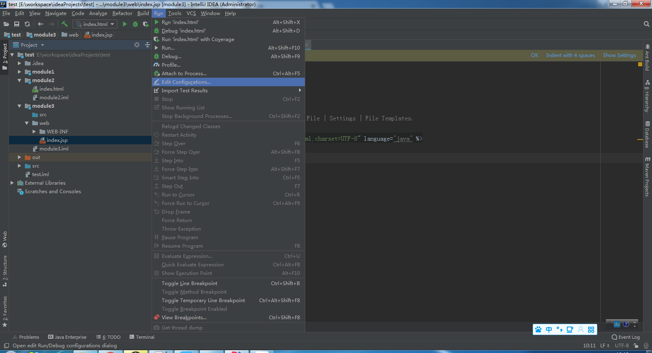Open the Favorites tool window
This screenshot has height=353, width=652.
click(x=5, y=312)
